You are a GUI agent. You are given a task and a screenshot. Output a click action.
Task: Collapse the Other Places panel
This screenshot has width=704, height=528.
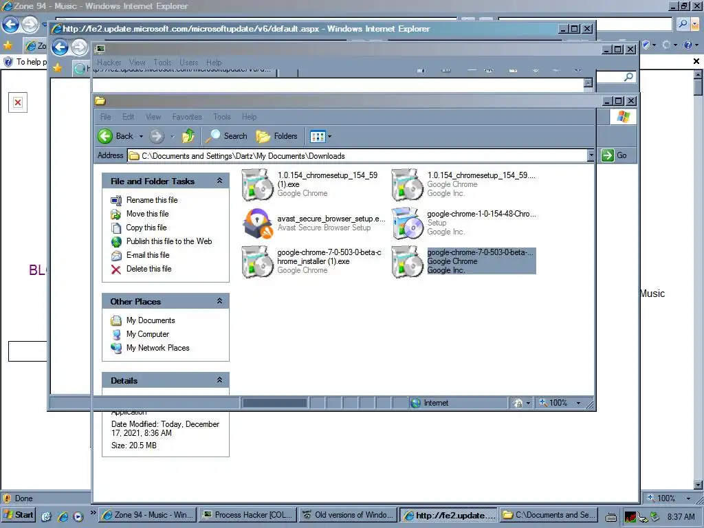click(219, 301)
